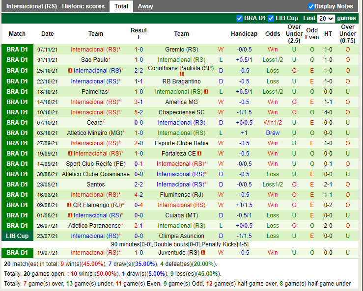This screenshot has height=291, width=363.
Task: Open the Olimpia Asuncion team link
Action: [x=181, y=236]
